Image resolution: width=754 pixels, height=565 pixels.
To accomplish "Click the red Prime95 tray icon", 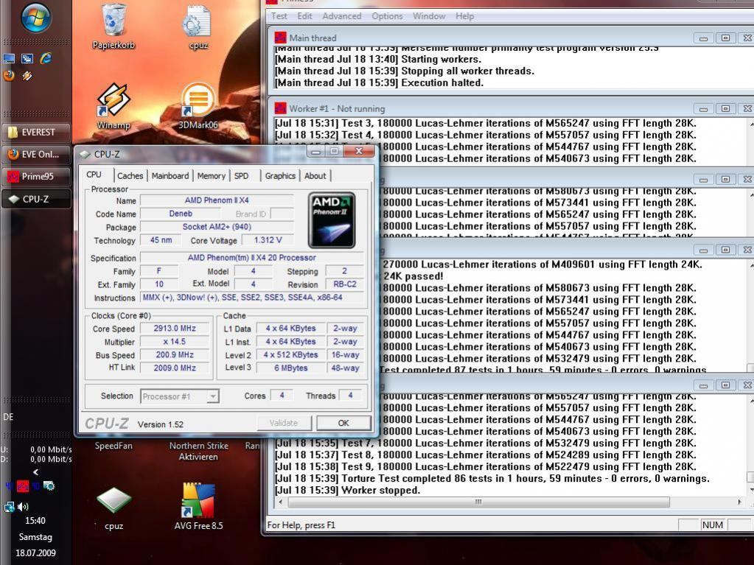I will (x=23, y=485).
